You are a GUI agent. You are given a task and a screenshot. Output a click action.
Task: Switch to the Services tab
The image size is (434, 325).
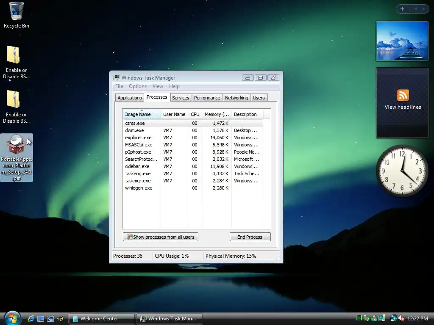181,98
